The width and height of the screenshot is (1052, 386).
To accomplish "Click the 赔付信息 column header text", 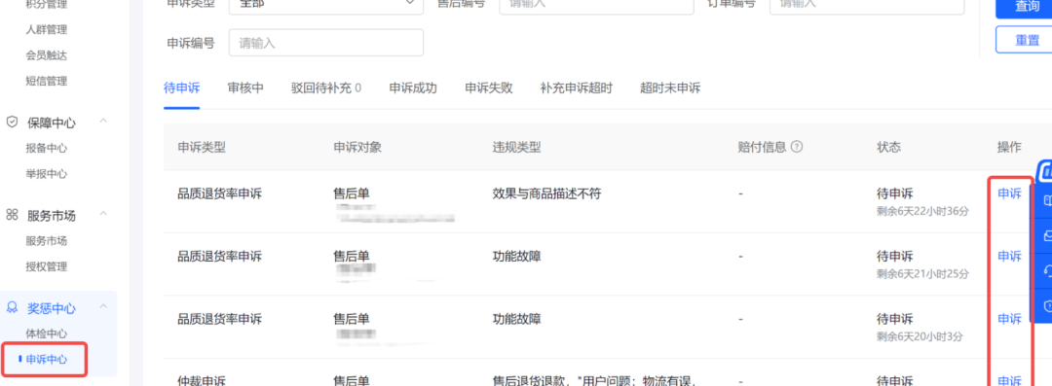I will (762, 148).
